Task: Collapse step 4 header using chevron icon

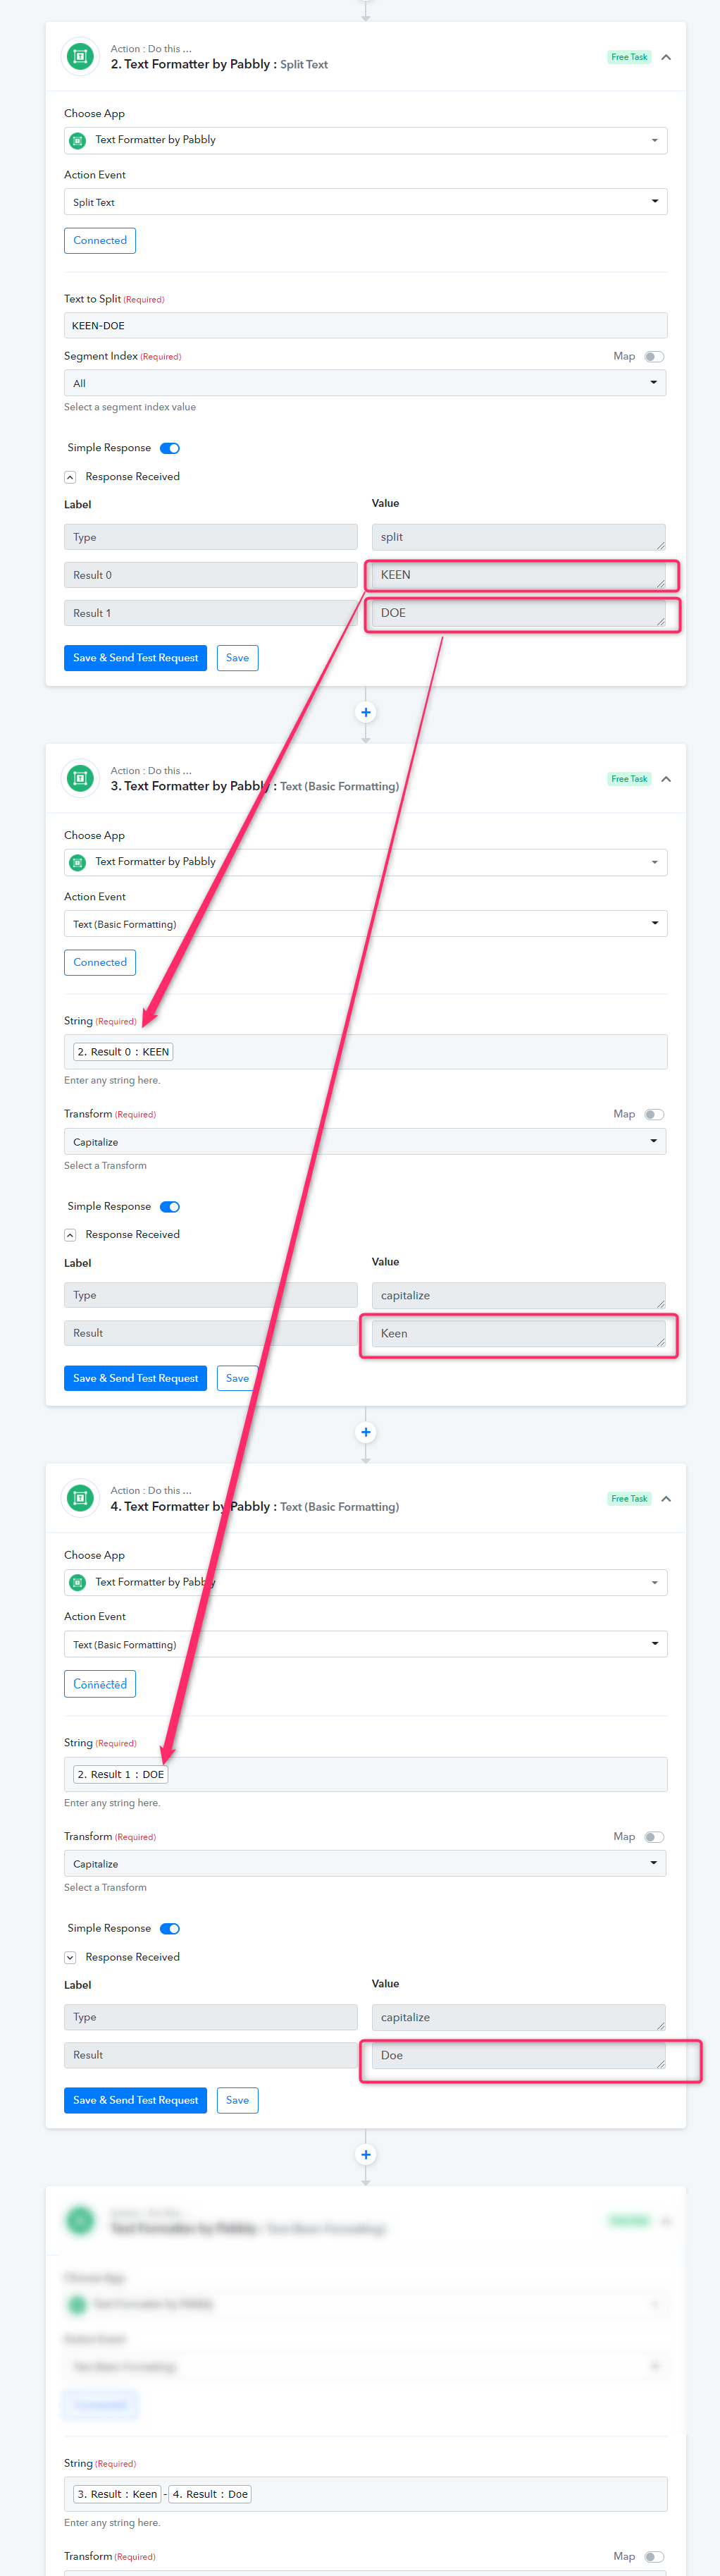Action: 666,1499
